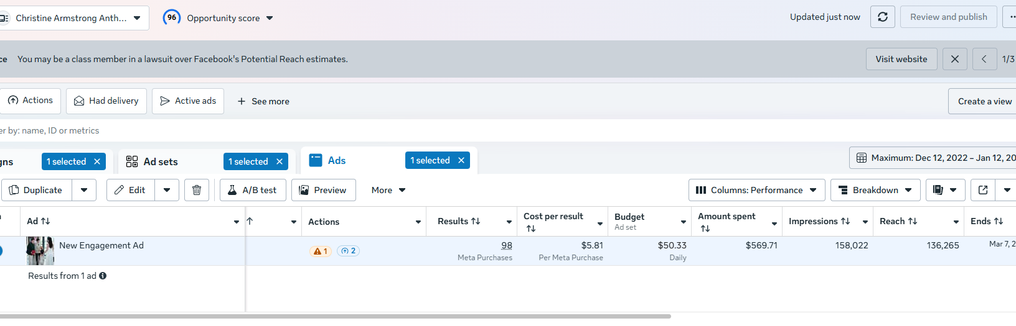Screen dimensions: 1016x326
Task: Open Columns: Performance dropdown
Action: [756, 190]
